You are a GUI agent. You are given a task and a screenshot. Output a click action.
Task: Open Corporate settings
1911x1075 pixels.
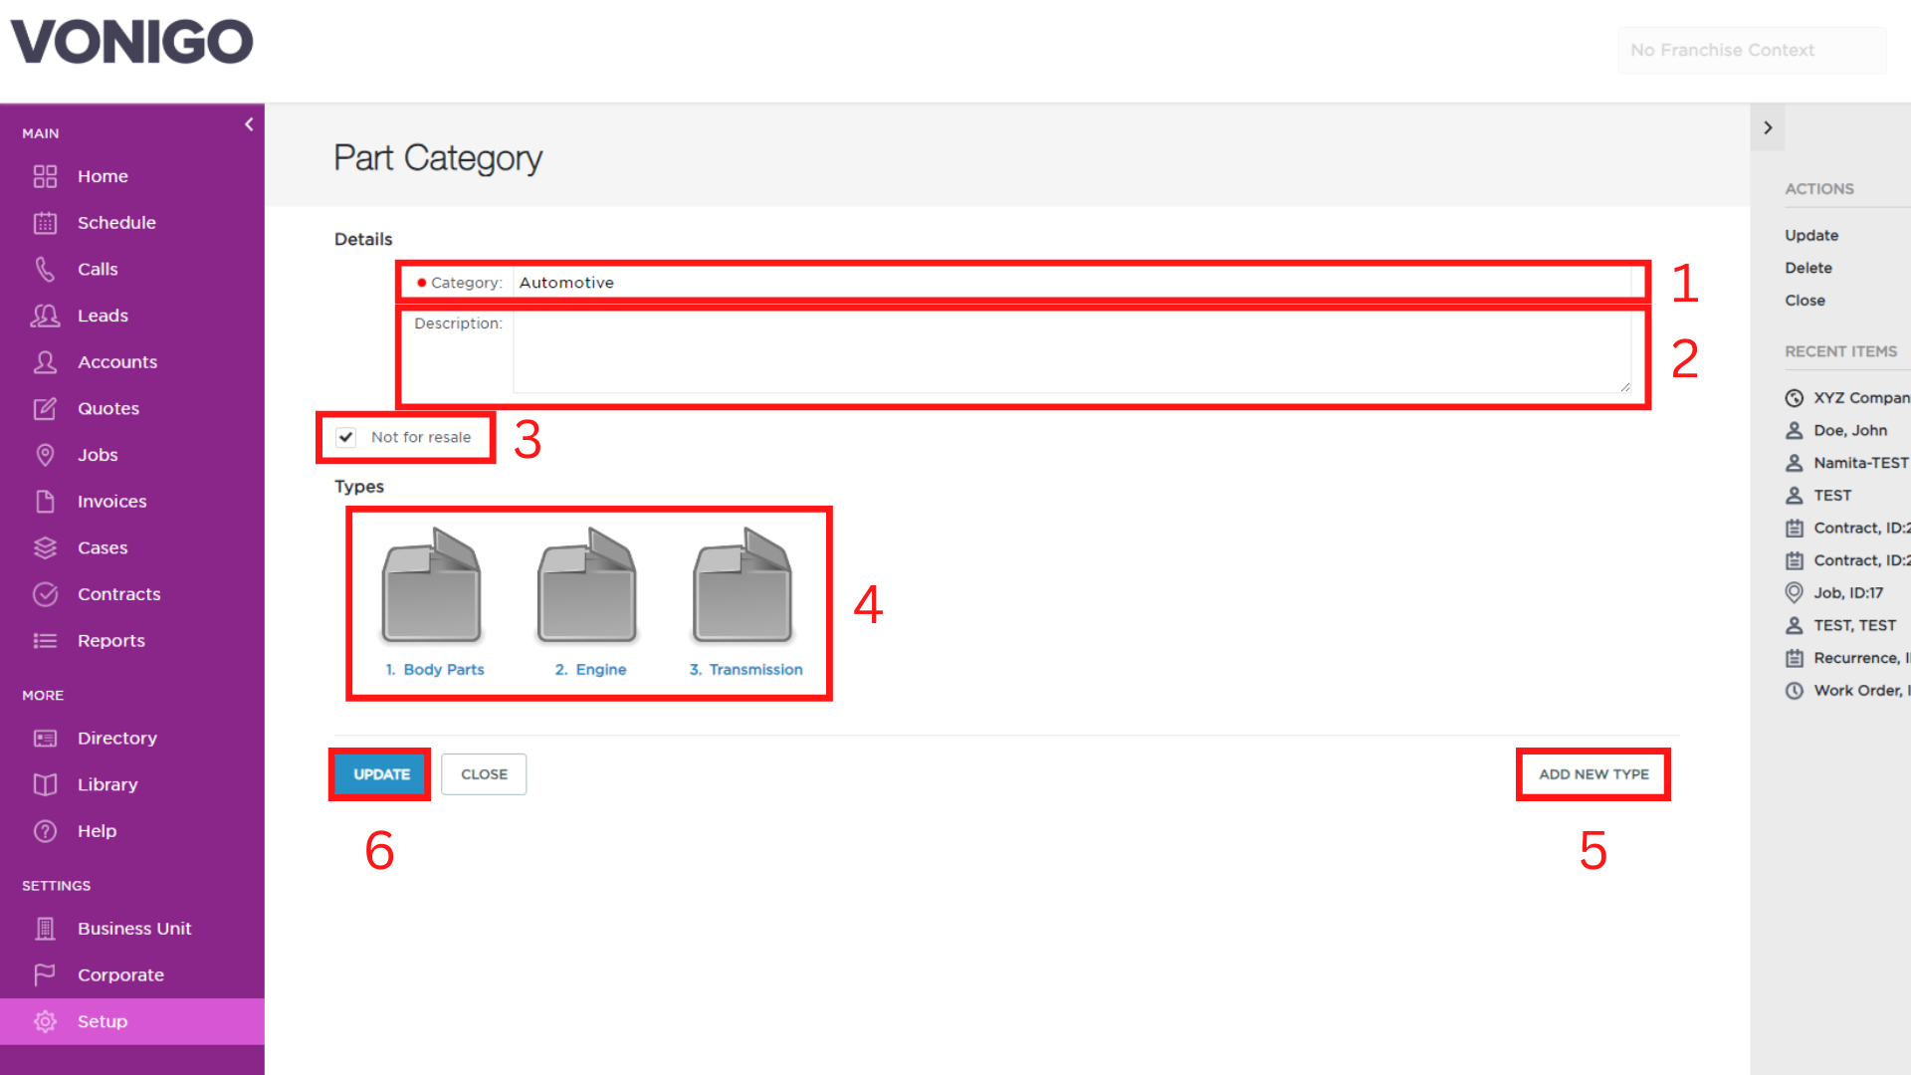tap(120, 975)
